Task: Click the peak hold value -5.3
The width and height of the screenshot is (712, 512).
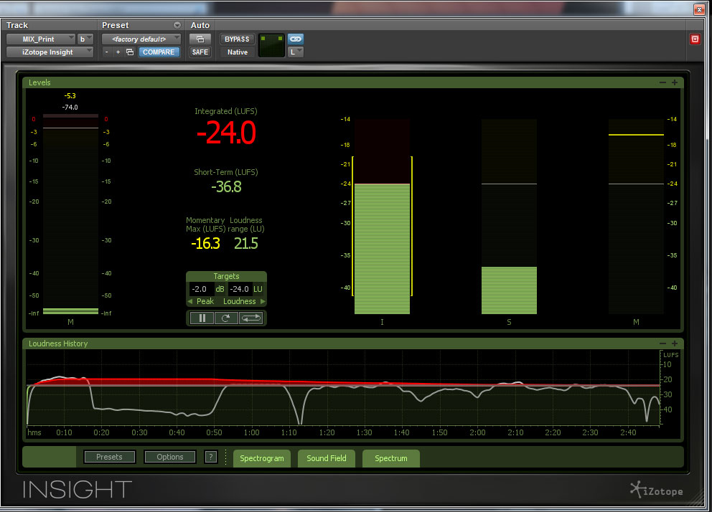Action: coord(70,95)
